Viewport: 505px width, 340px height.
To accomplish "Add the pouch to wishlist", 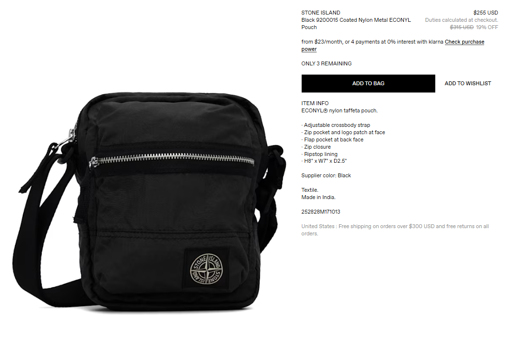I will tap(468, 83).
